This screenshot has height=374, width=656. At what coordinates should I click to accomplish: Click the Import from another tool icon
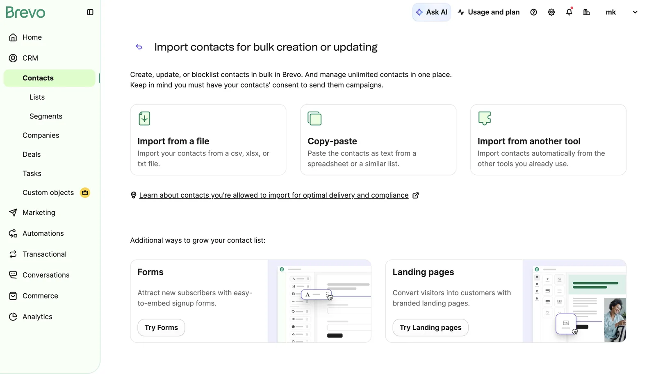click(x=485, y=119)
